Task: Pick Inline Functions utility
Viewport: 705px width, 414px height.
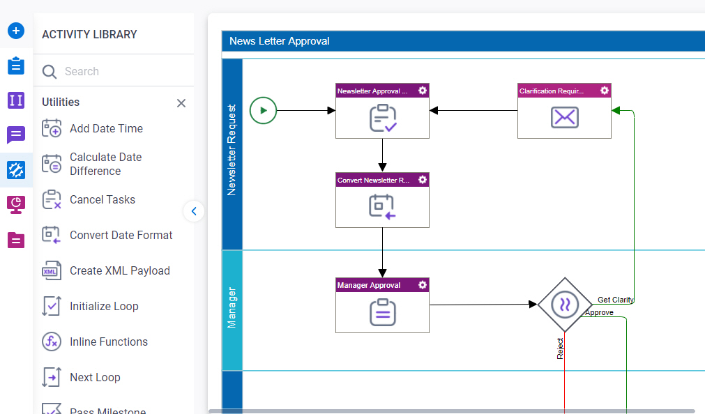Action: point(107,342)
